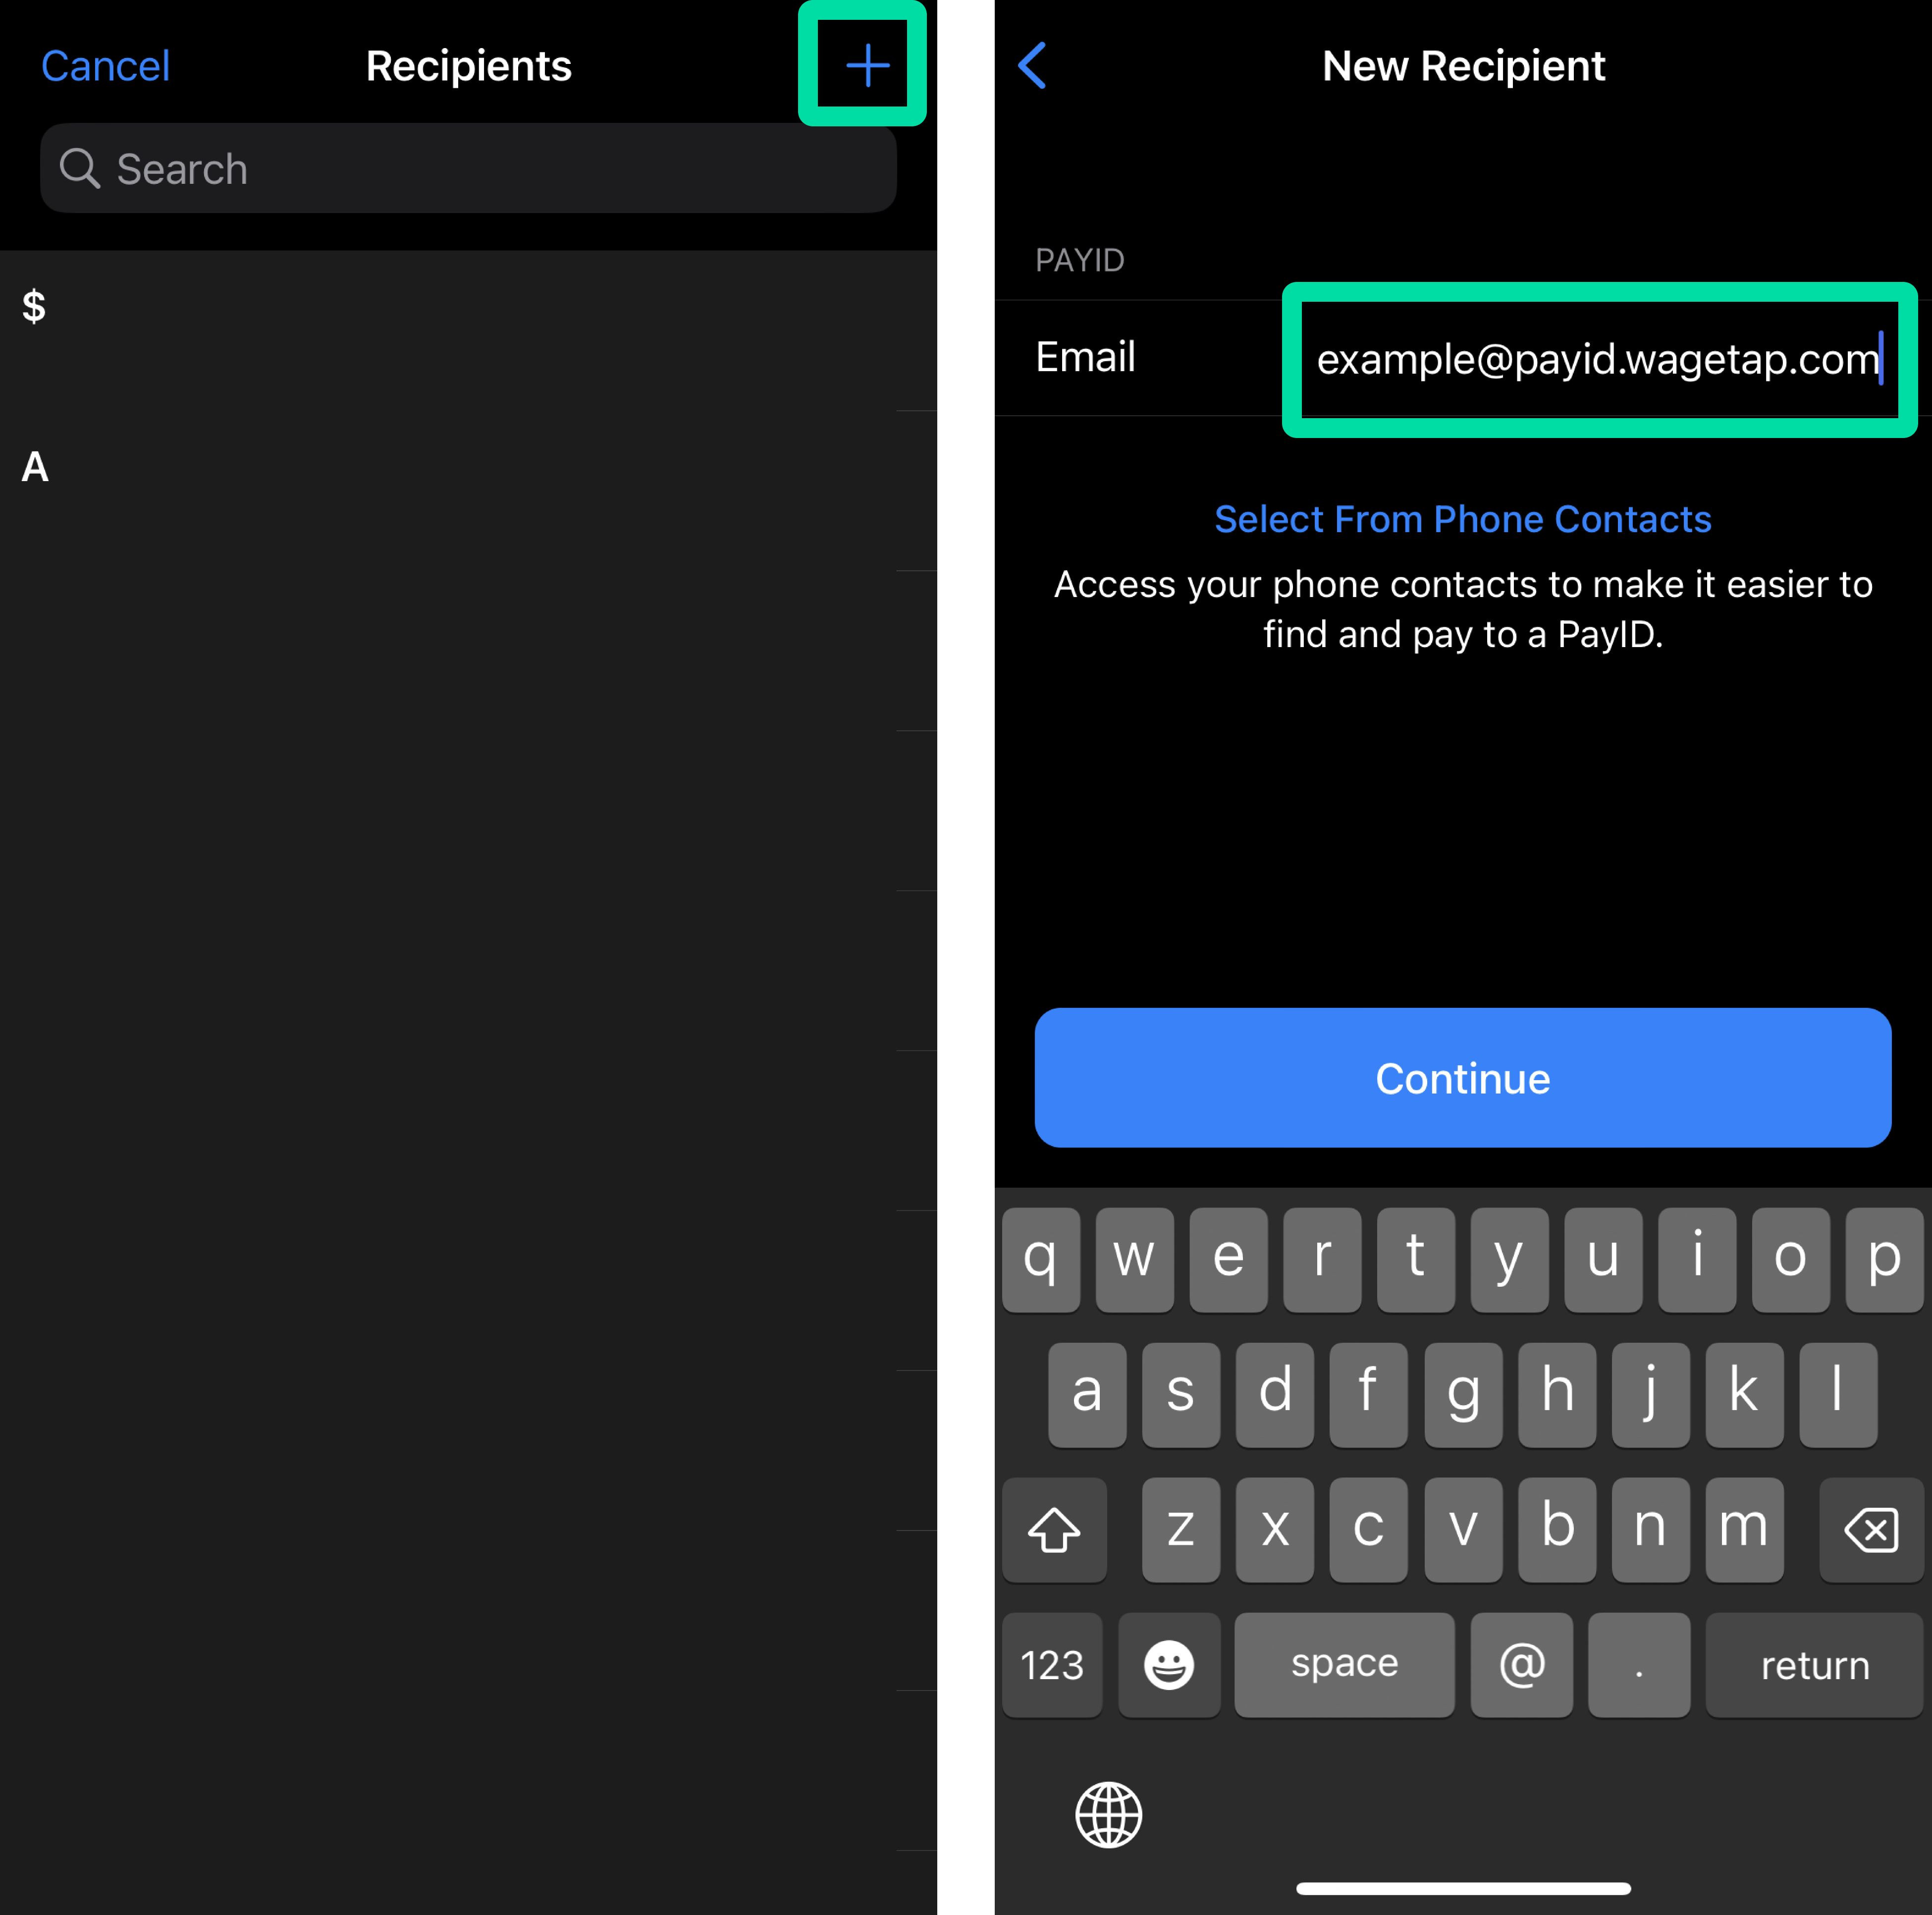
Task: Click the Email PayID input field
Action: pyautogui.click(x=1597, y=359)
